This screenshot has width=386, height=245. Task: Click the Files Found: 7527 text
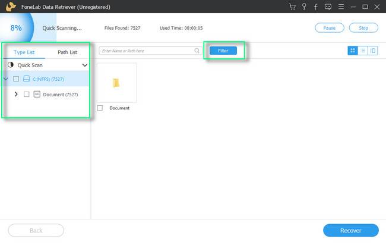122,28
